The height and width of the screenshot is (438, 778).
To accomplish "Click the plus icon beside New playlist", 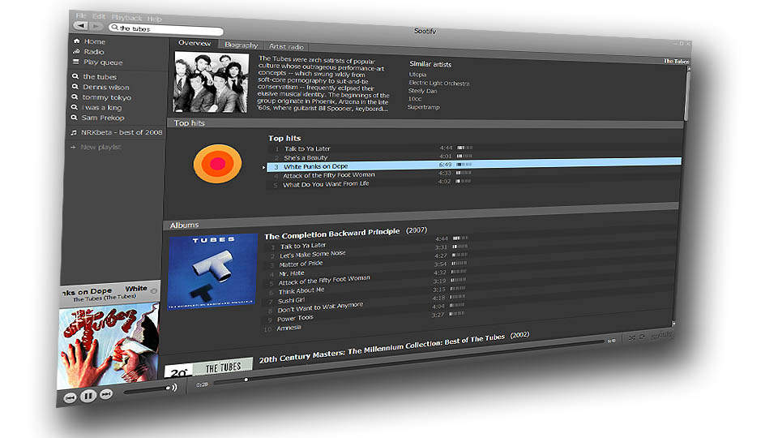I will coord(73,147).
